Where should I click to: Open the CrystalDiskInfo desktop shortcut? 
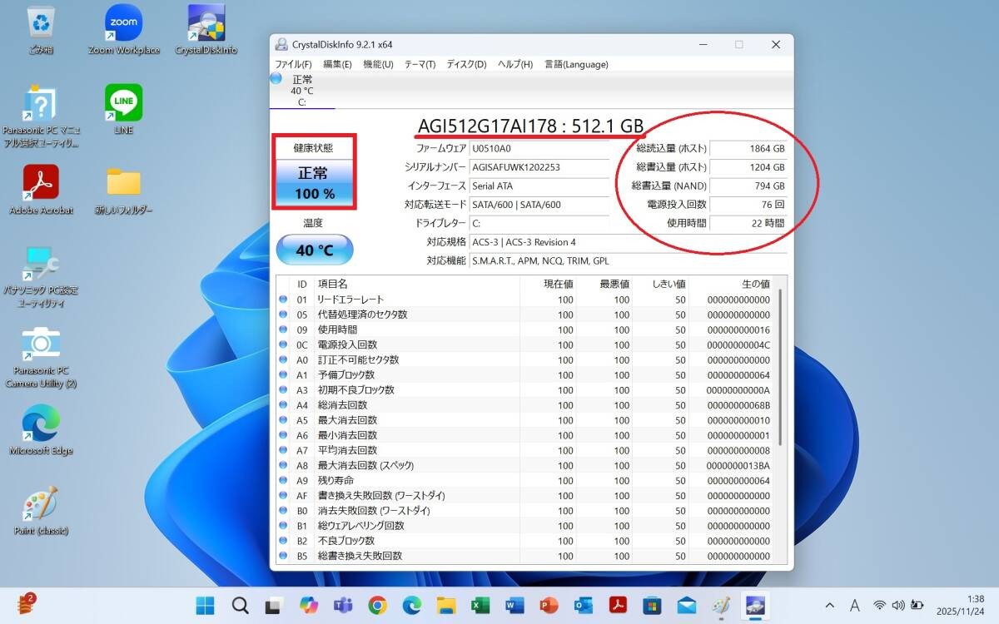(206, 30)
